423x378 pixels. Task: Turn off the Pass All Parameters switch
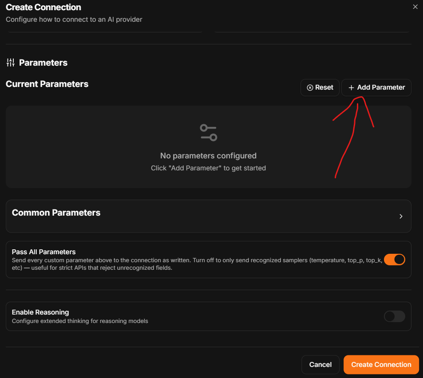[395, 260]
